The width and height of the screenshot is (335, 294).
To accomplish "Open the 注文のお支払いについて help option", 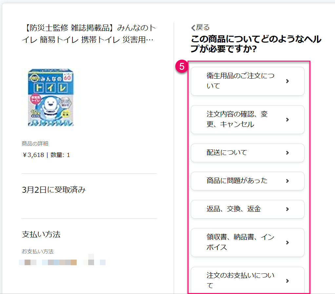I will coord(241,280).
